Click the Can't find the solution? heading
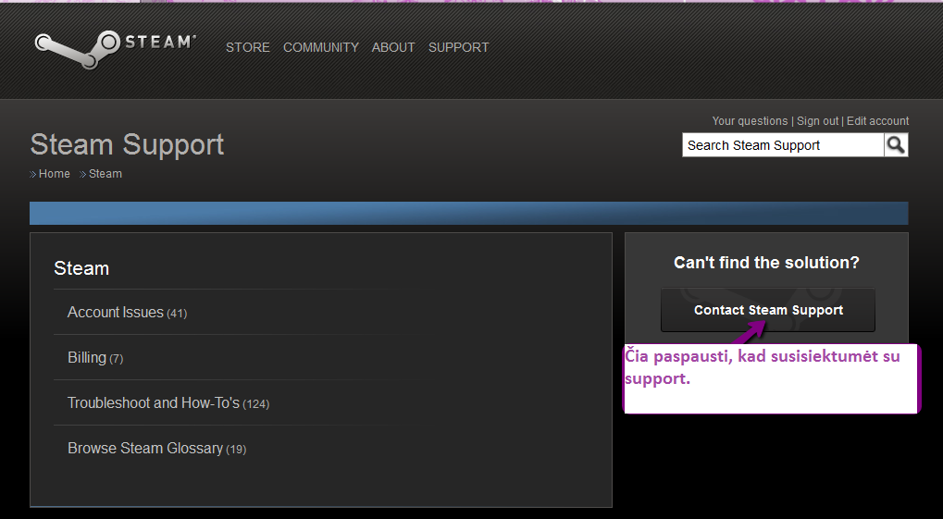This screenshot has width=943, height=519. pyautogui.click(x=766, y=262)
